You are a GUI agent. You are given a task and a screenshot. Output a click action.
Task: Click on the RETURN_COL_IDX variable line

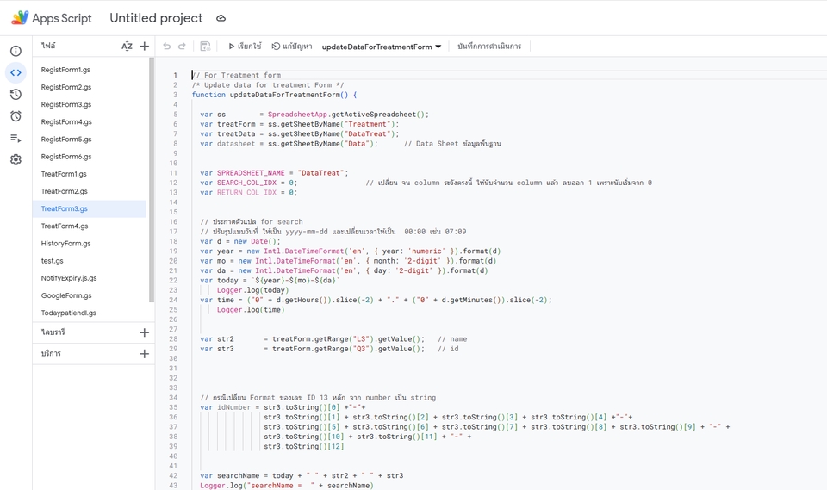pyautogui.click(x=248, y=193)
